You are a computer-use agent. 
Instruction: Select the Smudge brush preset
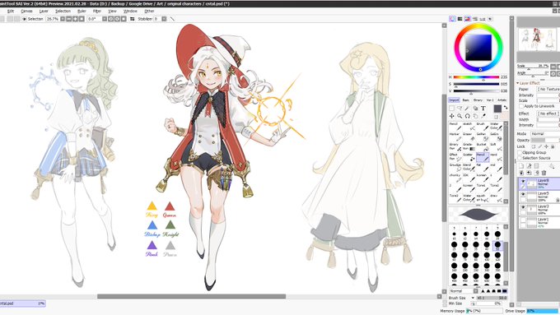(455, 168)
